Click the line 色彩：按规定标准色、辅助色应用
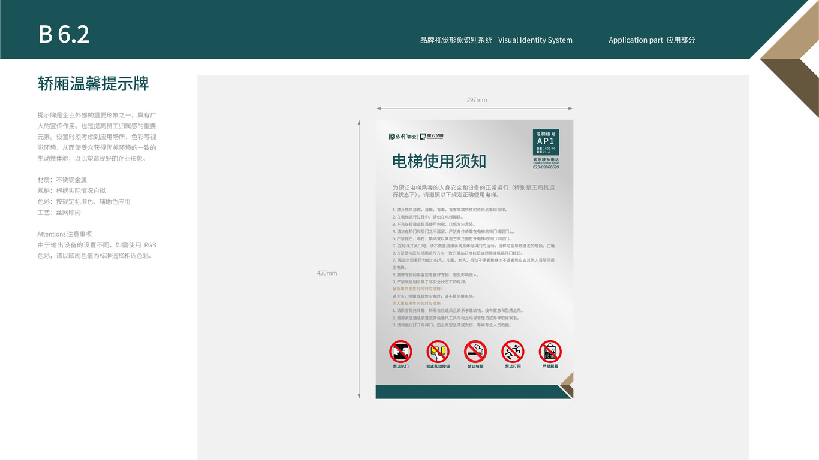This screenshot has width=819, height=460. click(x=84, y=201)
